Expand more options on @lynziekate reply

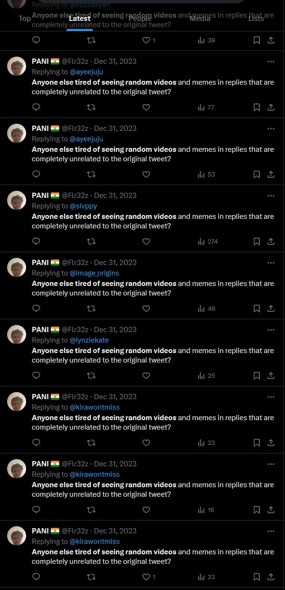[x=271, y=330]
